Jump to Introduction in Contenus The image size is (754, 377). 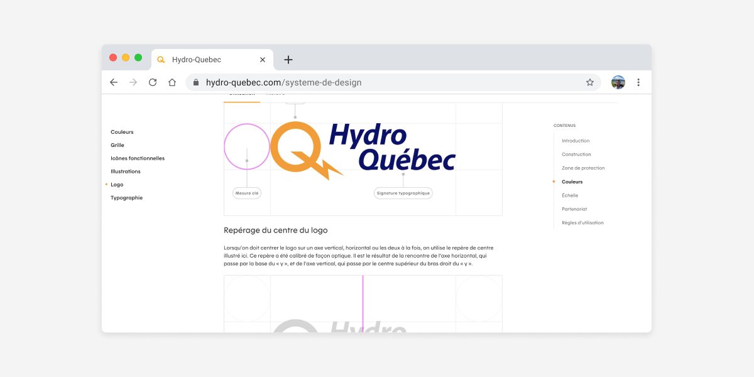[x=576, y=141]
